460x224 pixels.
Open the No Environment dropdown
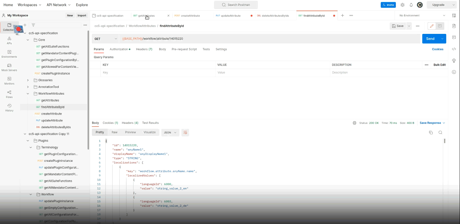click(x=422, y=15)
